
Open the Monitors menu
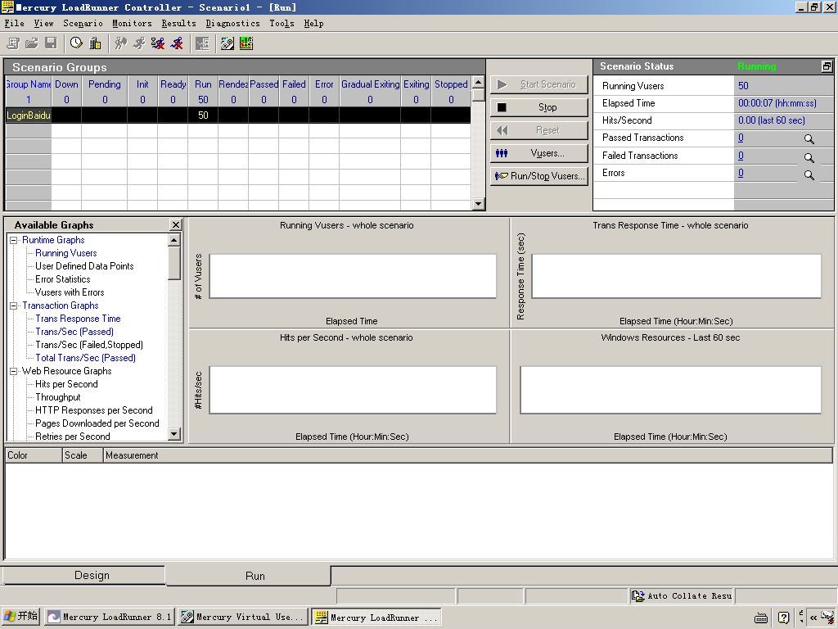tap(132, 24)
